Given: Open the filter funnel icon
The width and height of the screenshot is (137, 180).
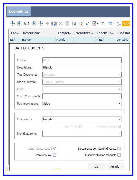Looking at the screenshot, I should 103,23.
